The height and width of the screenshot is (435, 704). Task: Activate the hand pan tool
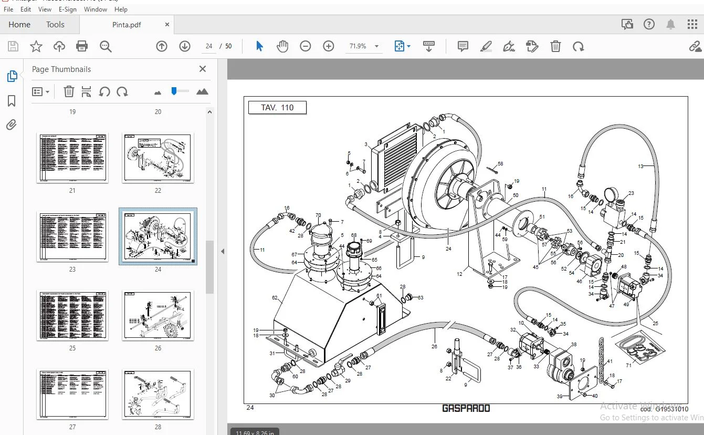[282, 46]
